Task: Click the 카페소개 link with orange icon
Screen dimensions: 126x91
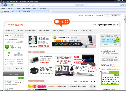Action: click(19, 42)
